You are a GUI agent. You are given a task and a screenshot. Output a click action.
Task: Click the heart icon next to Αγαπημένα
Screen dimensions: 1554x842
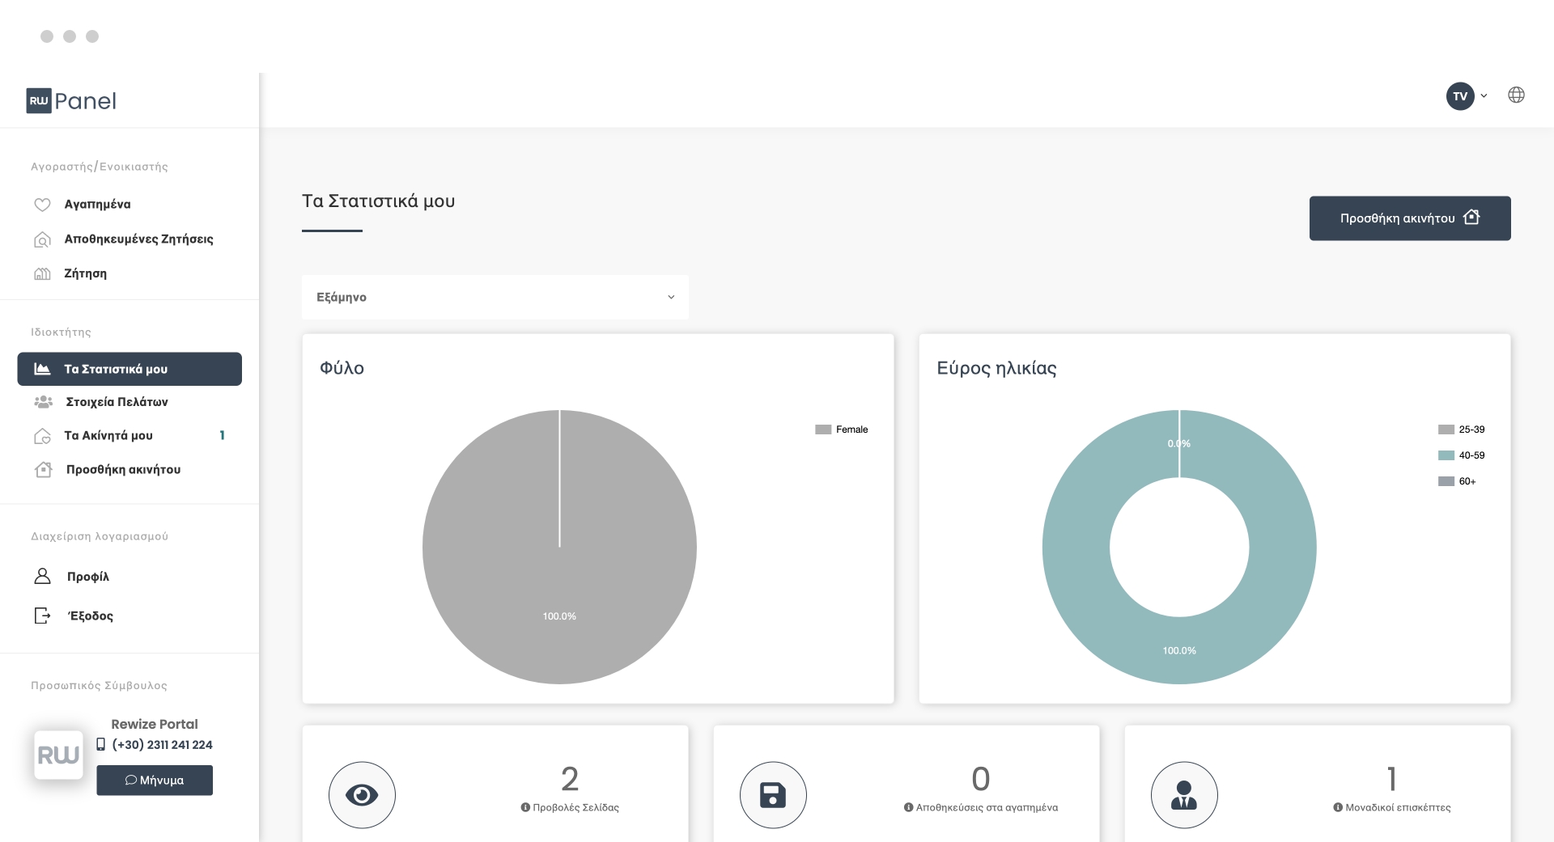(42, 205)
